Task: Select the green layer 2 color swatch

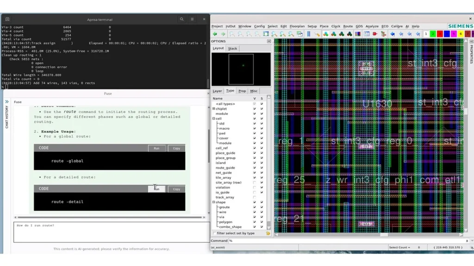Action: click(433, 34)
